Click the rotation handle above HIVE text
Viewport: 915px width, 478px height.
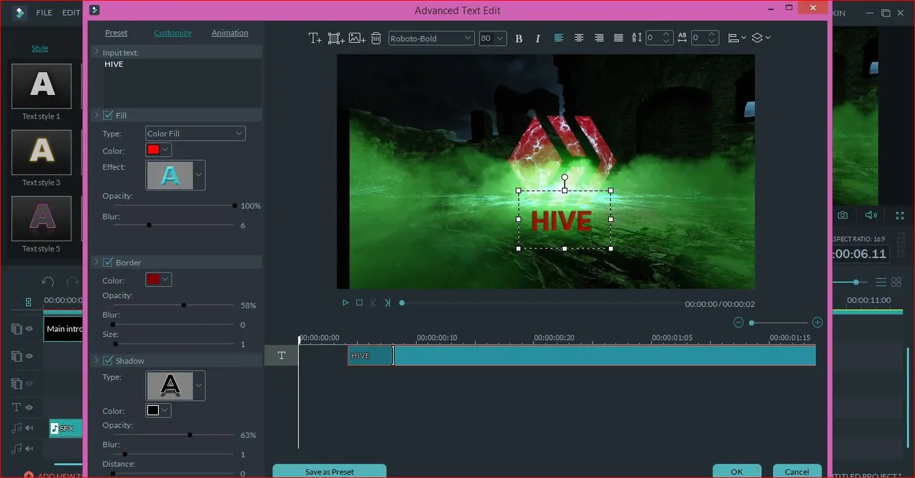[x=565, y=177]
